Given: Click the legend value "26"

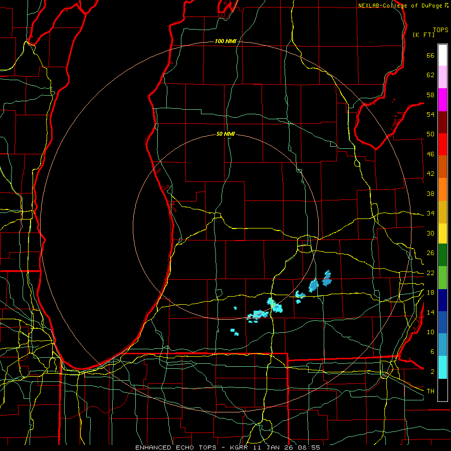Looking at the screenshot, I should [x=430, y=253].
